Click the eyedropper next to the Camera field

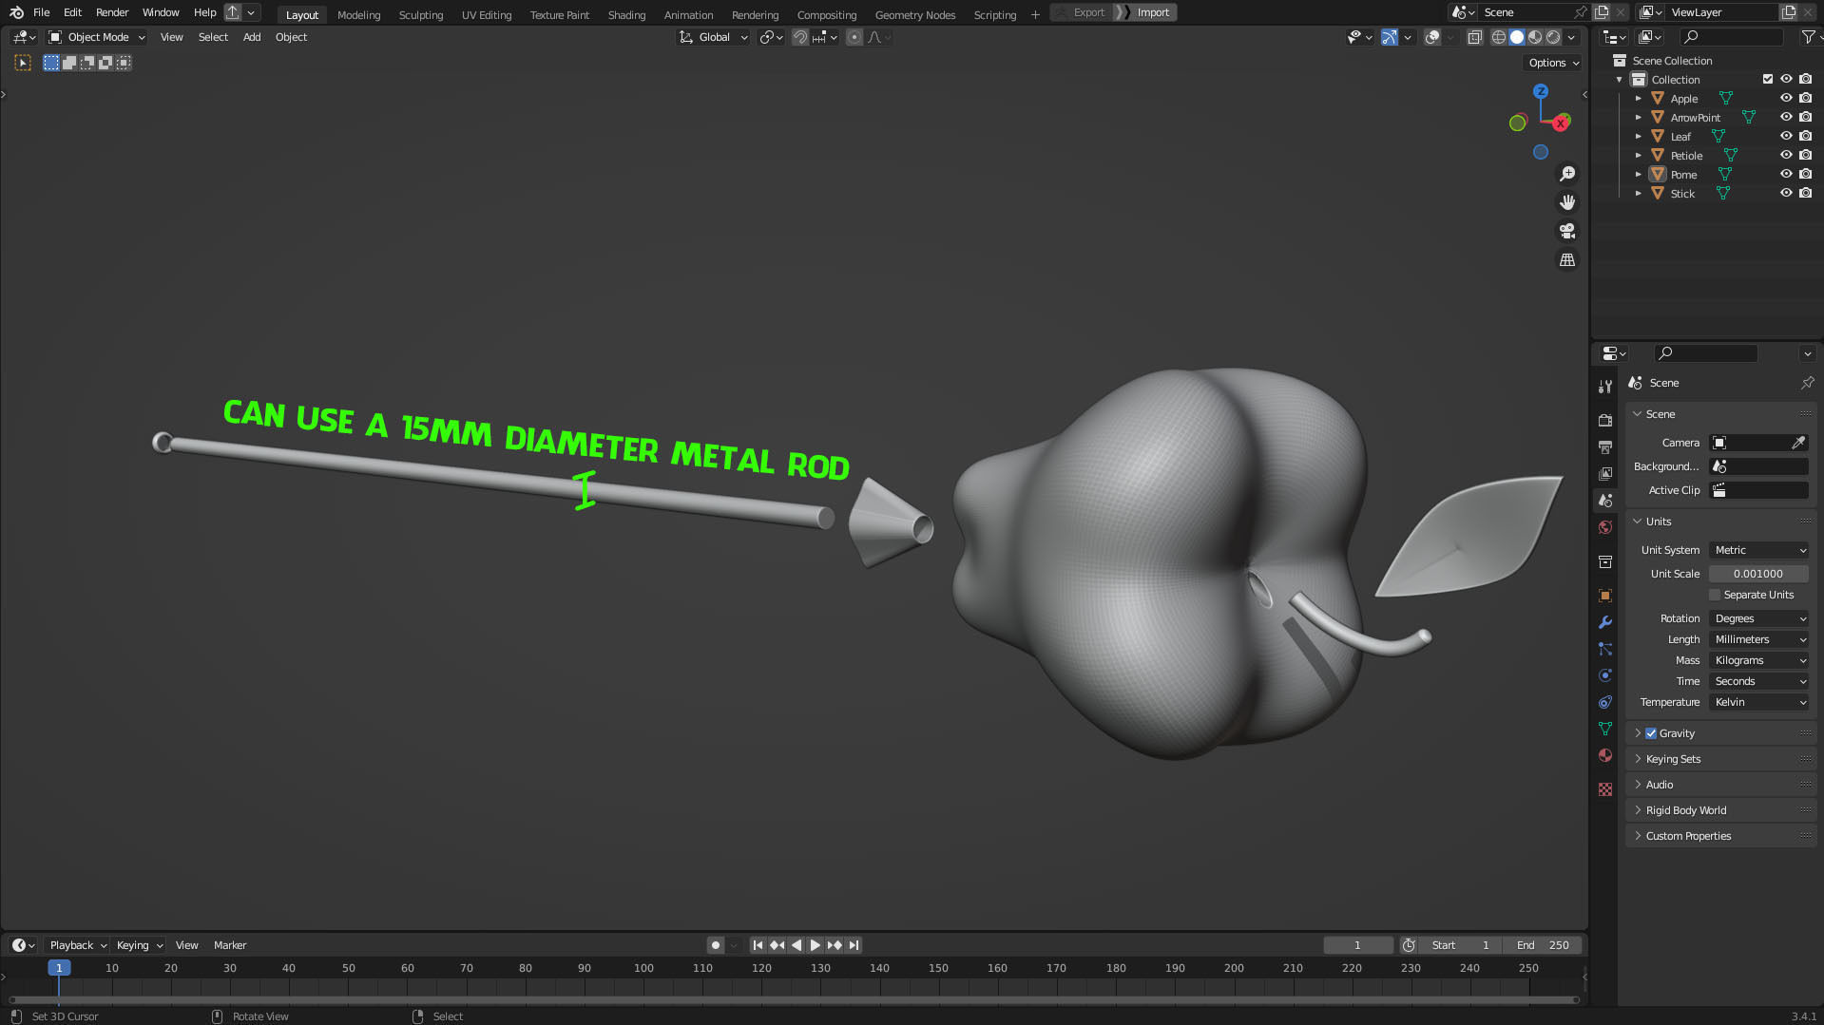(1798, 443)
